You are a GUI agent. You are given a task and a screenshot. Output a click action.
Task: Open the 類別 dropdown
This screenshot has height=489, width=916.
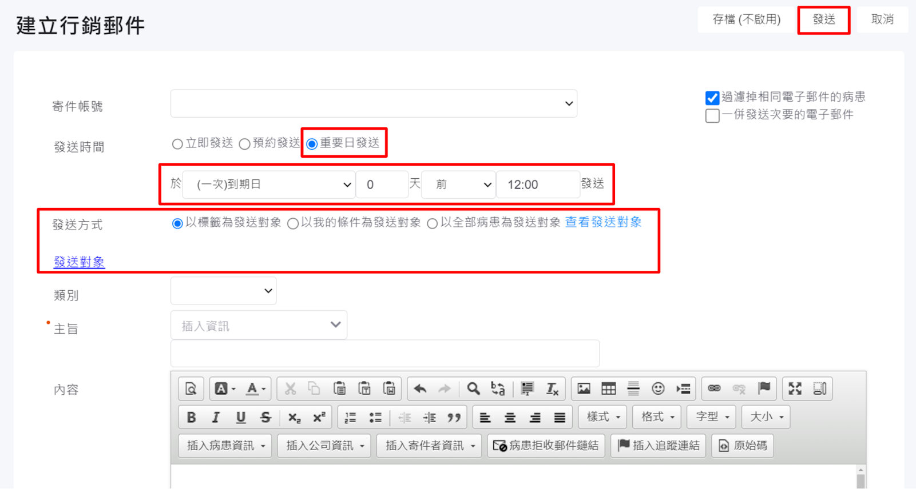223,291
